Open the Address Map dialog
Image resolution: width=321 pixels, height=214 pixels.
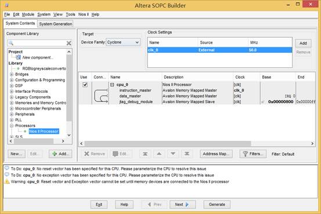coord(216,154)
